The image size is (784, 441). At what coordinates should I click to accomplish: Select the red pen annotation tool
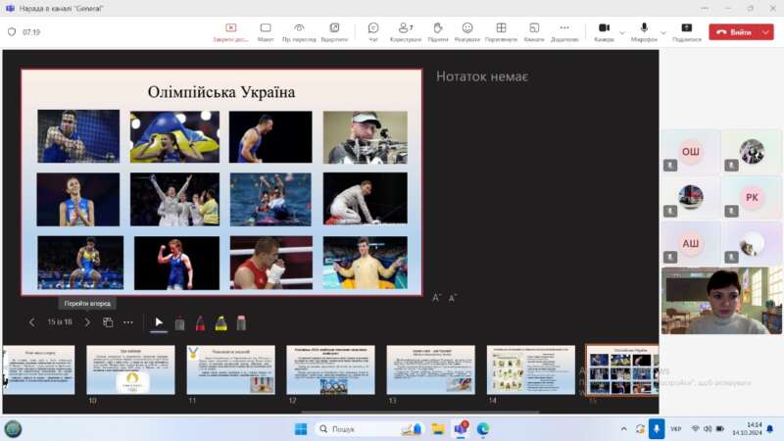(x=200, y=322)
